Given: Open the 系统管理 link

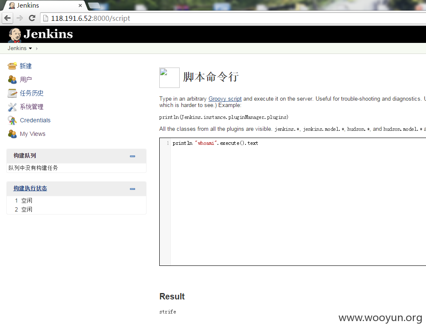Looking at the screenshot, I should [x=31, y=107].
